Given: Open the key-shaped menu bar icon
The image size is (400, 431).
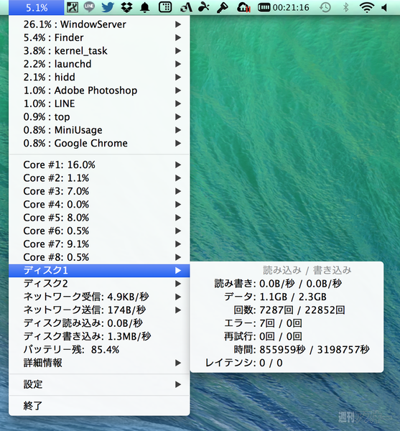Looking at the screenshot, I should pos(222,7).
